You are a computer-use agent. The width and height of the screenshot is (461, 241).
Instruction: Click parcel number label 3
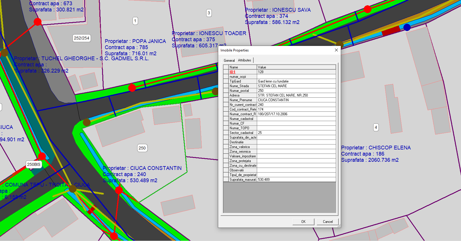pyautogui.click(x=209, y=13)
